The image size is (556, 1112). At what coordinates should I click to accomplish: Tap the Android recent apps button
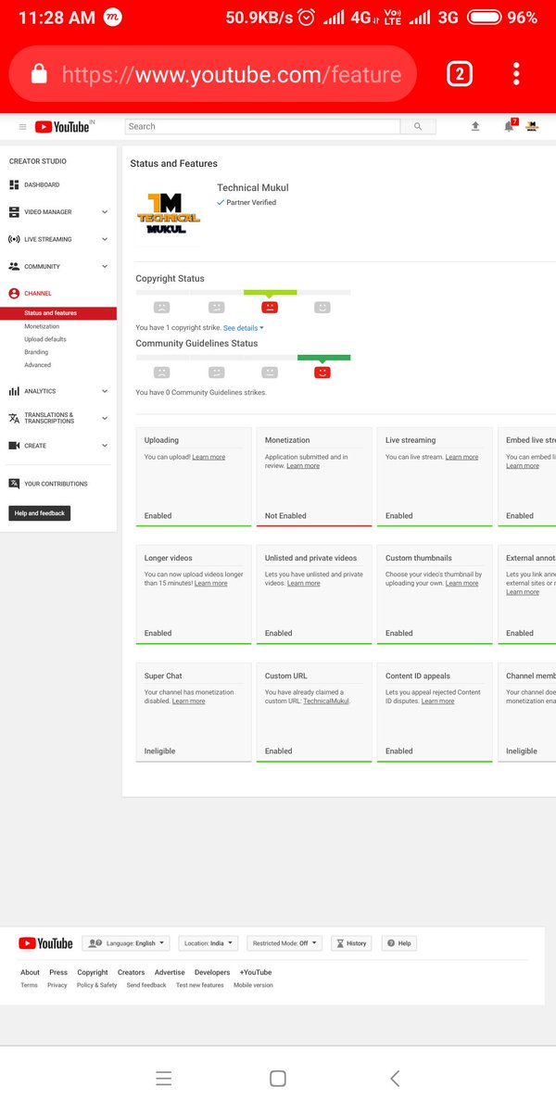(164, 1078)
